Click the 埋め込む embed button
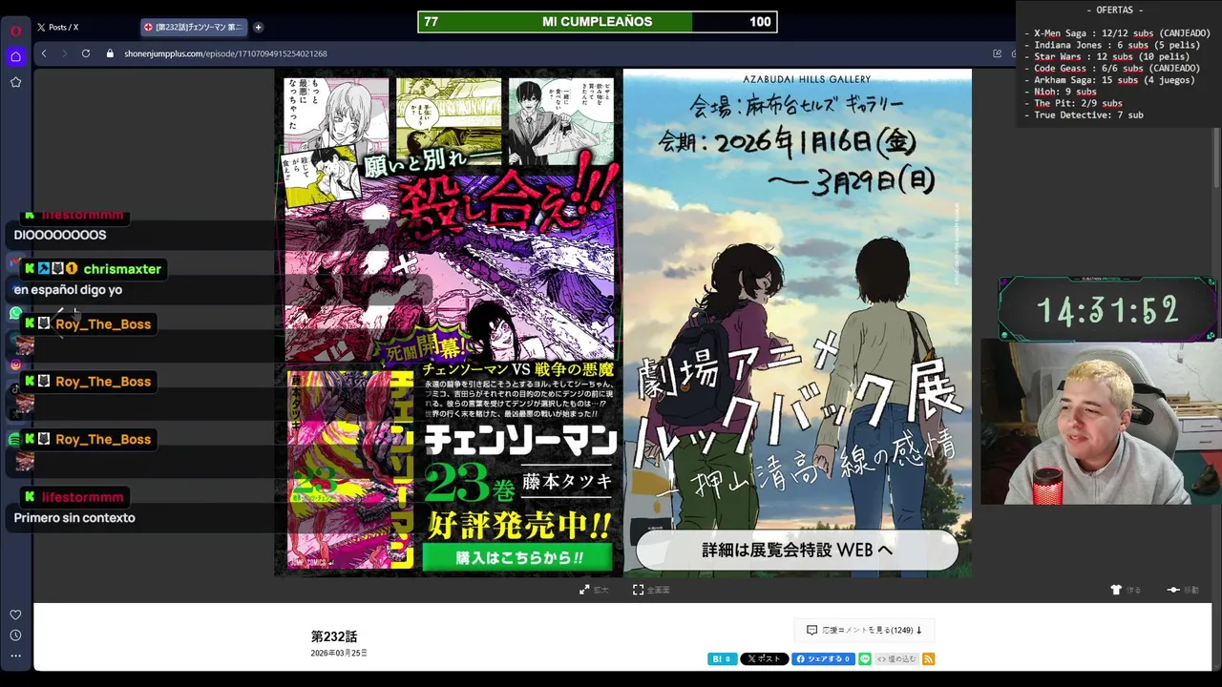The width and height of the screenshot is (1222, 687). [896, 659]
